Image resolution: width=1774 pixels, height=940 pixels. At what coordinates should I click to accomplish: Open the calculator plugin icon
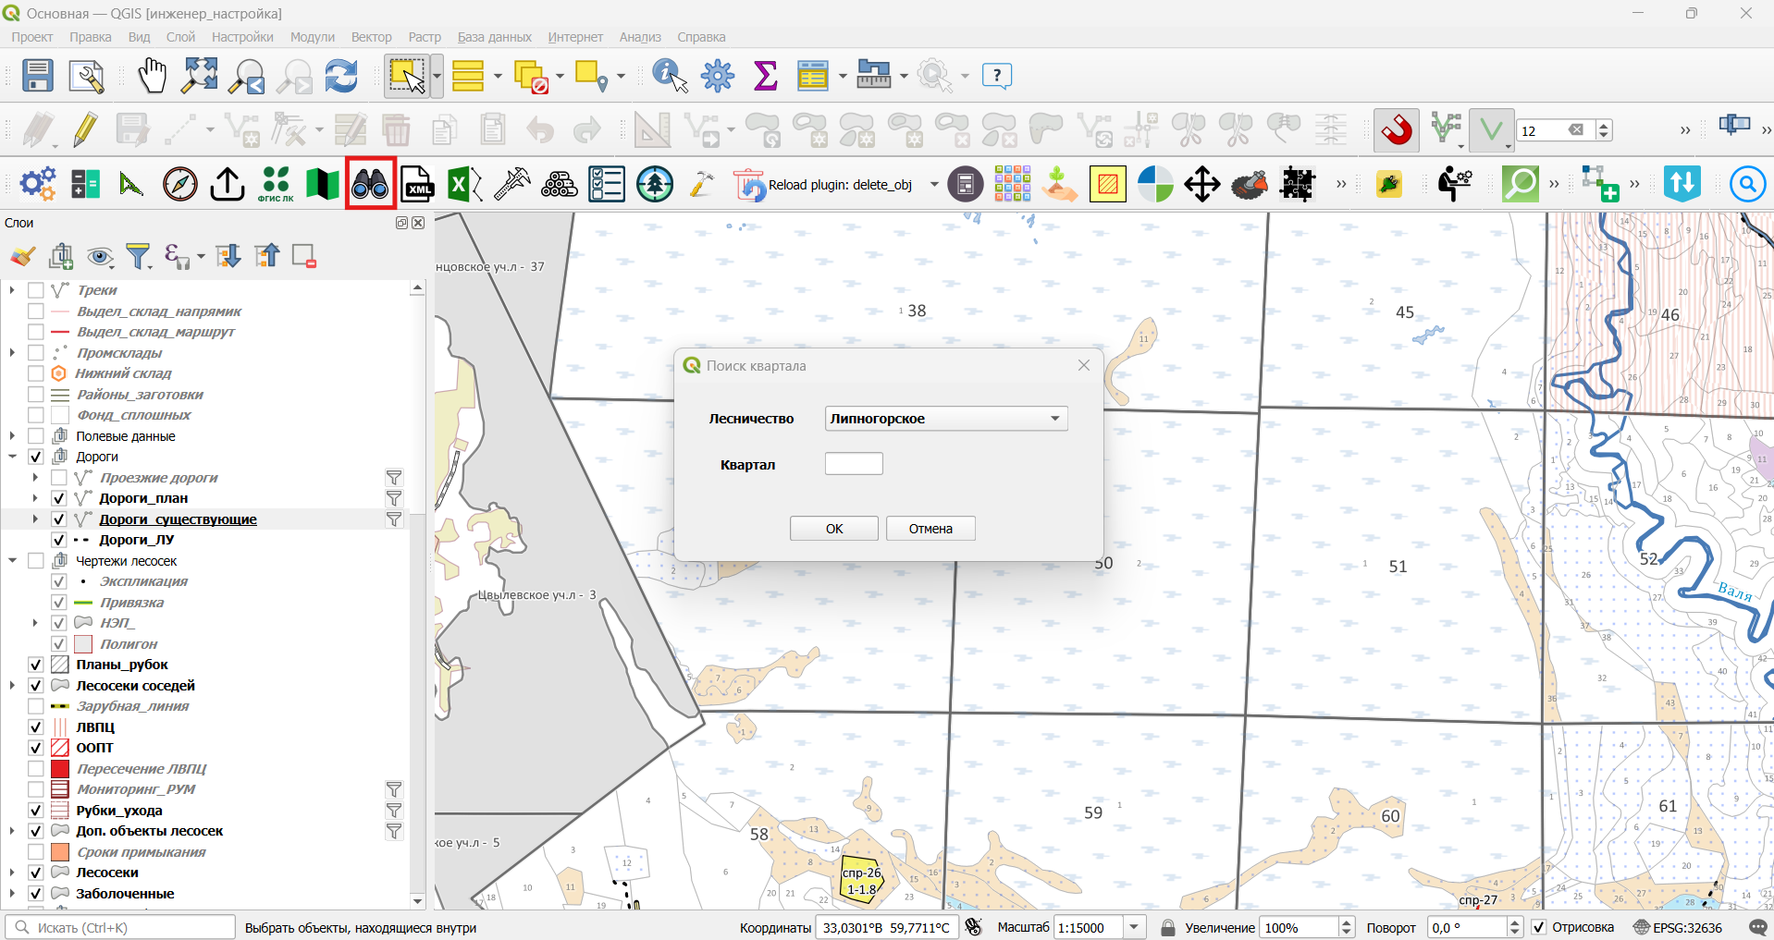point(965,184)
